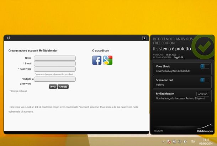217x146 pixels.
Task: Sign in with the Google icon
Action: [x=108, y=60]
